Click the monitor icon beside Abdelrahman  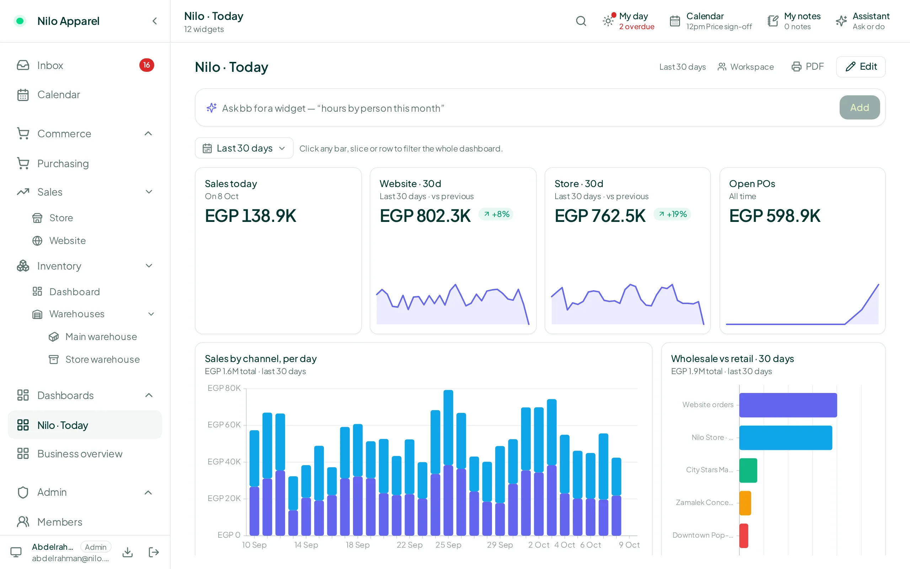(16, 552)
